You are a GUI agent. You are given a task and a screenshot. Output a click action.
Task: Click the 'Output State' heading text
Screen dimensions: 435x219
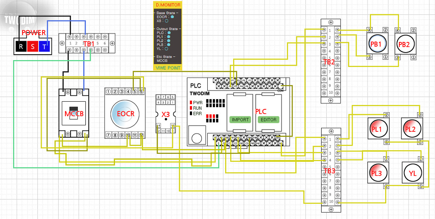(x=167, y=29)
